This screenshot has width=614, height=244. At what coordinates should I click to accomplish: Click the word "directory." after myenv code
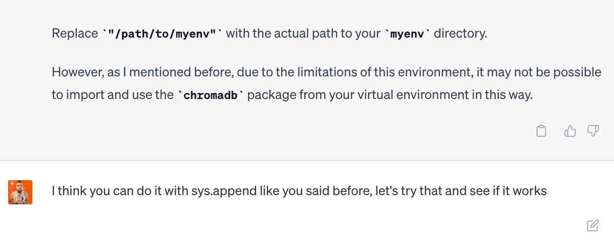461,34
